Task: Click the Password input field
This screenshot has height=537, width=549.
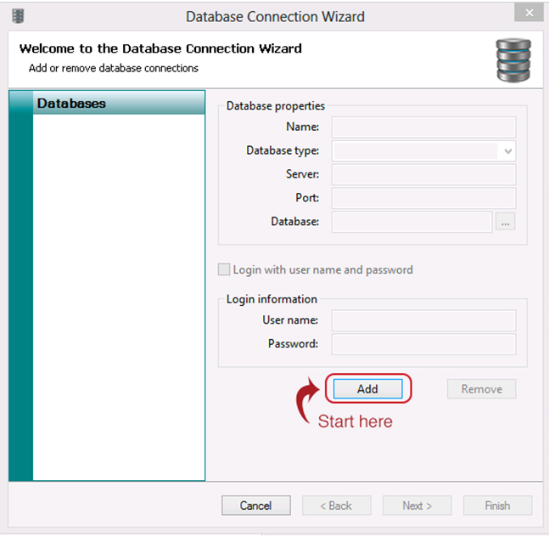Action: pyautogui.click(x=423, y=344)
